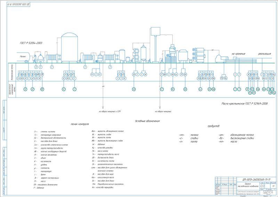Select the на хранение label
Viewport: 278px width, 197px height.
pos(238,54)
